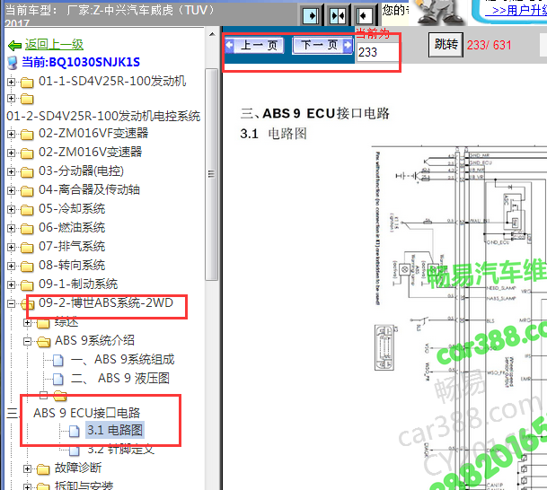
Task: Go to previous page with 上一页
Action: (254, 45)
